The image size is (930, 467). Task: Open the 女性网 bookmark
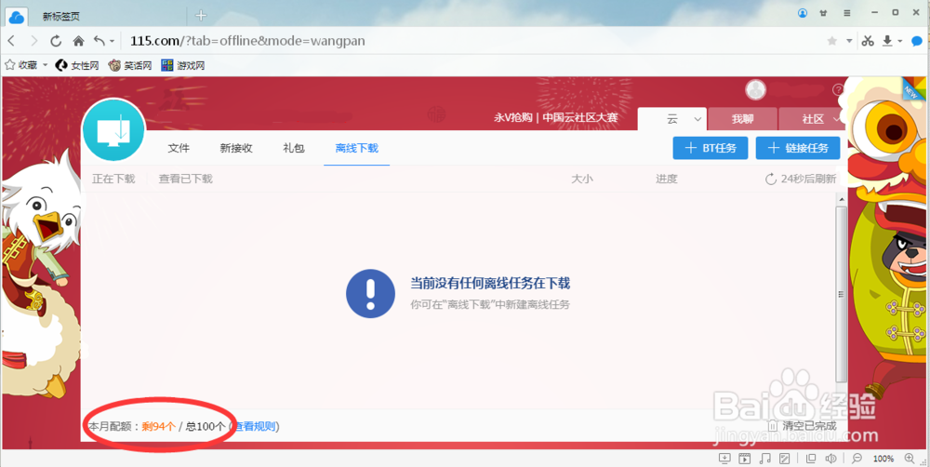(x=77, y=65)
